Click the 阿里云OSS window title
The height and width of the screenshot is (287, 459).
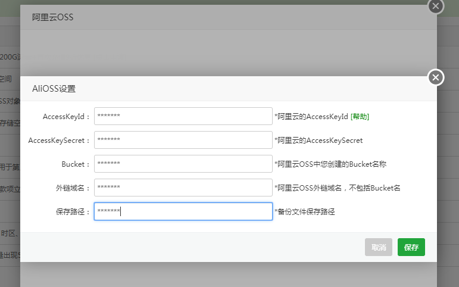(x=53, y=17)
